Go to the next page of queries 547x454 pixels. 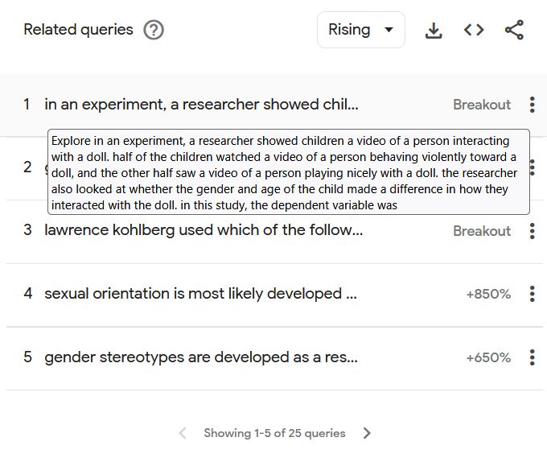pos(367,433)
